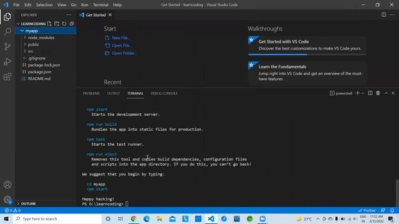399x224 pixels.
Task: Click New Folder icon in Explorer header
Action: point(57,24)
